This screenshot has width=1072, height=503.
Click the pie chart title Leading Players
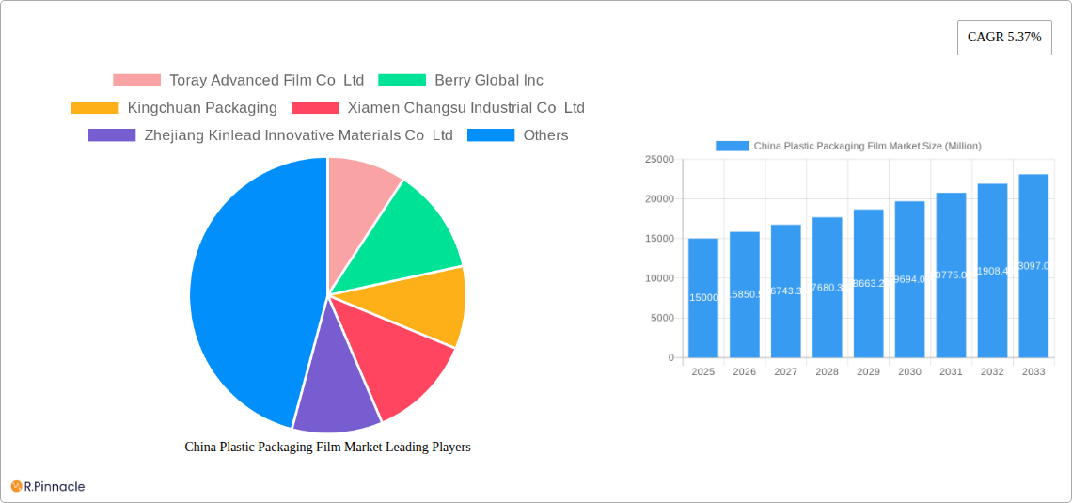327,447
